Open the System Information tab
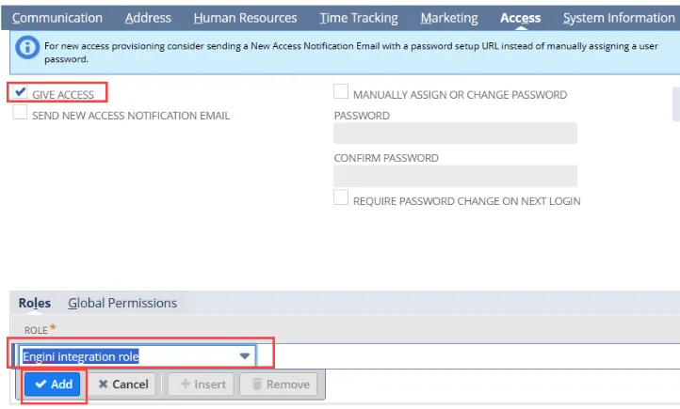This screenshot has width=680, height=409. point(619,18)
